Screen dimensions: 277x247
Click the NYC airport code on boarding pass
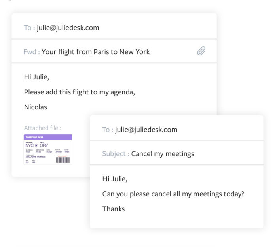click(29, 145)
